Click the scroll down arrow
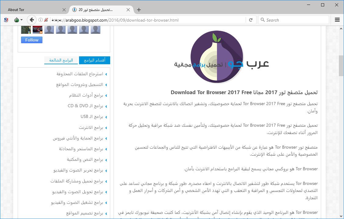Viewport: 344px width, 219px height. (x=341, y=216)
